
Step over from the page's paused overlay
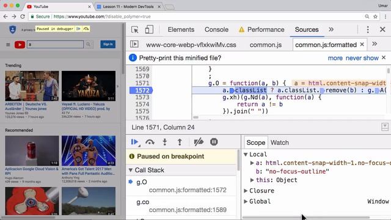coord(86,29)
